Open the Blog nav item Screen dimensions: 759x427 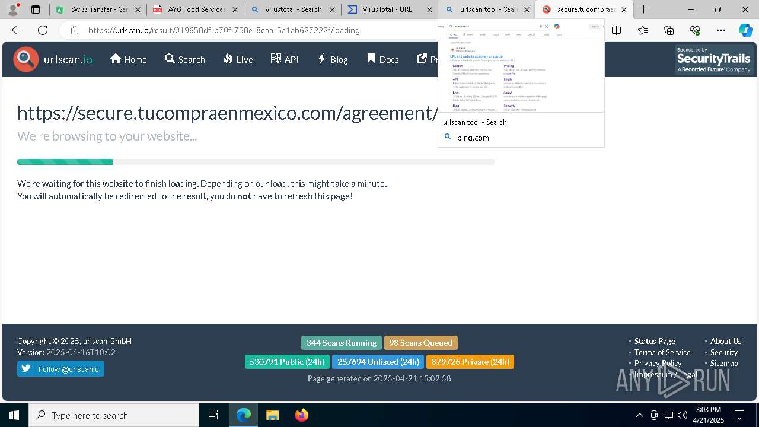(x=333, y=59)
